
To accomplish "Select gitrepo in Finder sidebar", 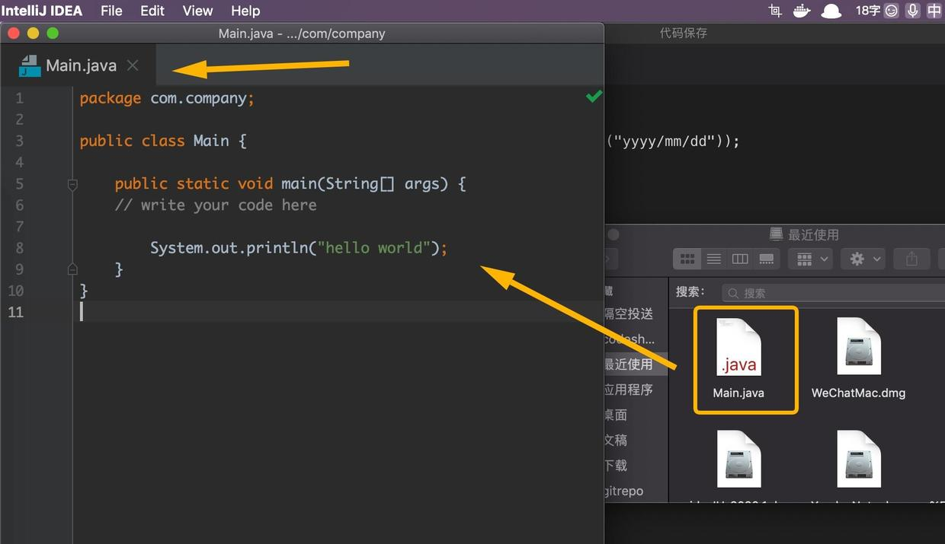I will pyautogui.click(x=624, y=492).
